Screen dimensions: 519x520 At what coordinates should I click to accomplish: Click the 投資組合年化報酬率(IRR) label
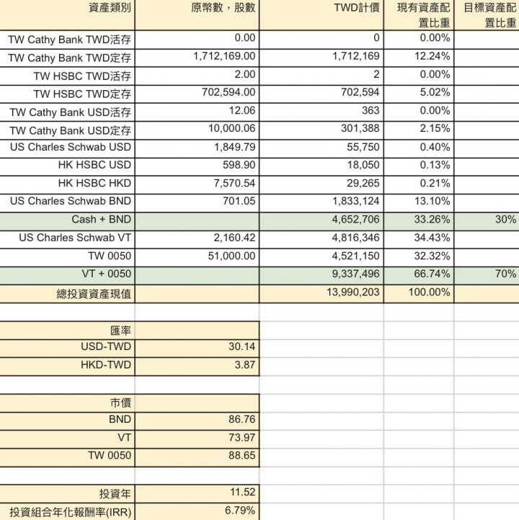click(71, 512)
